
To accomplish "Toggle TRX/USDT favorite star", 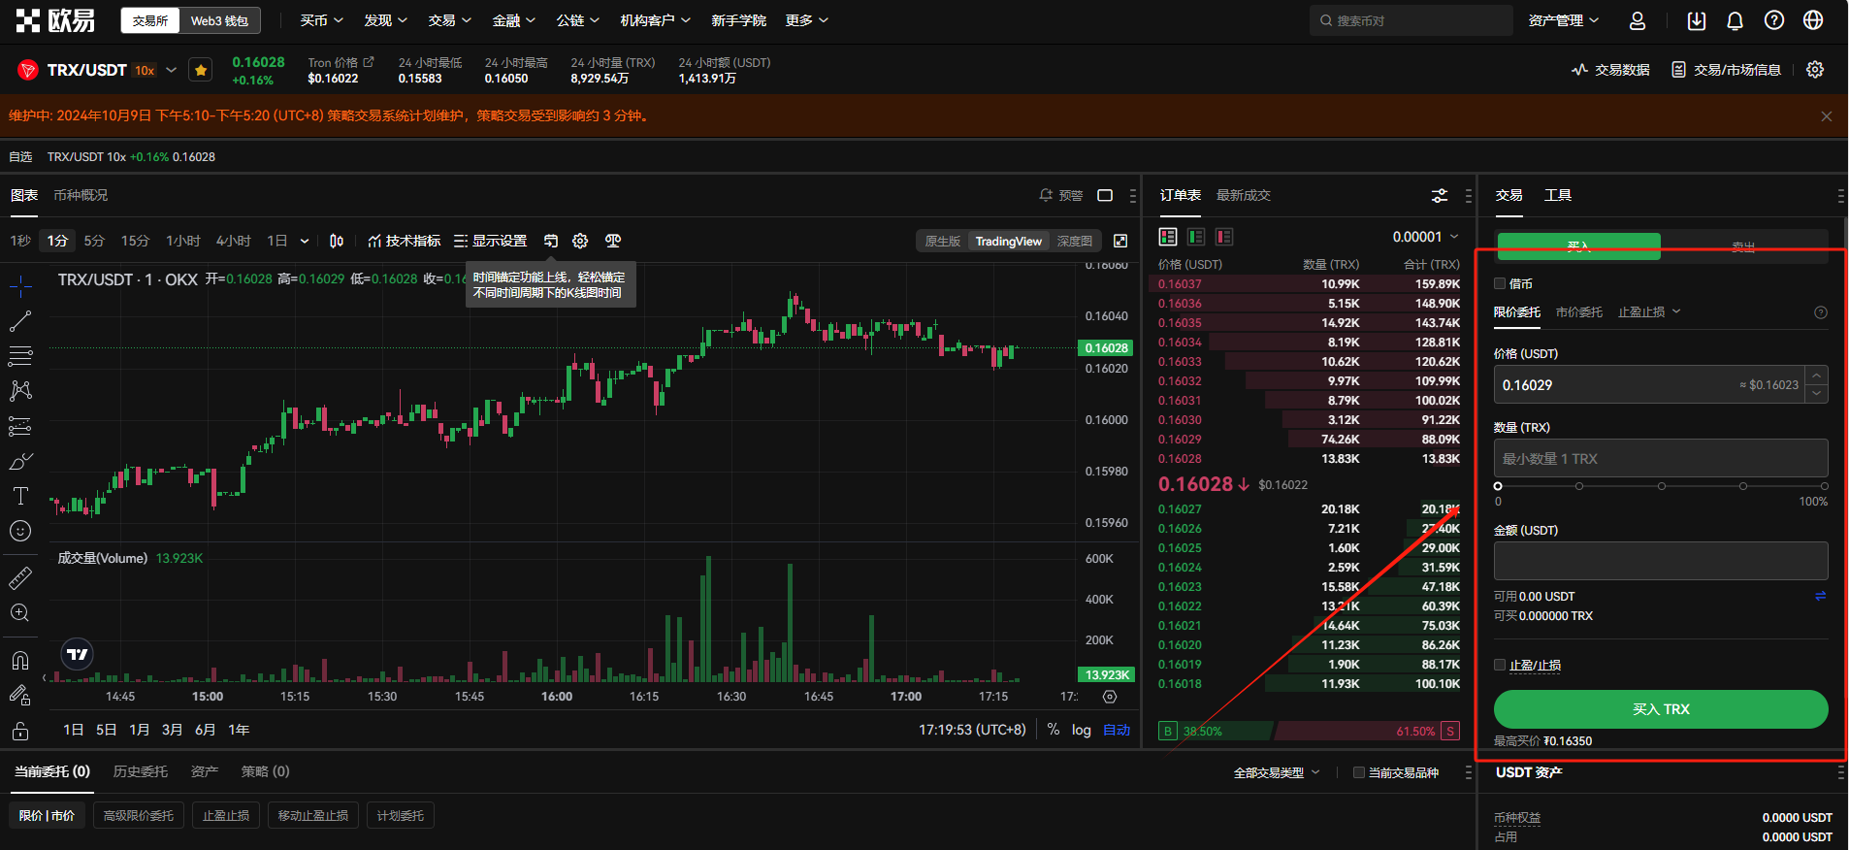I will click(201, 70).
